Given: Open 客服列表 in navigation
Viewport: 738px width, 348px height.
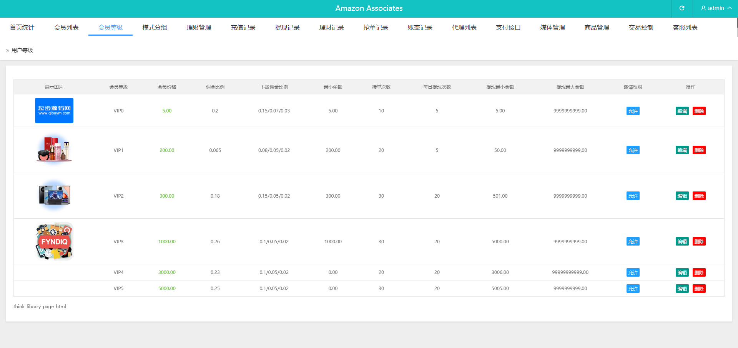Looking at the screenshot, I should [x=685, y=28].
